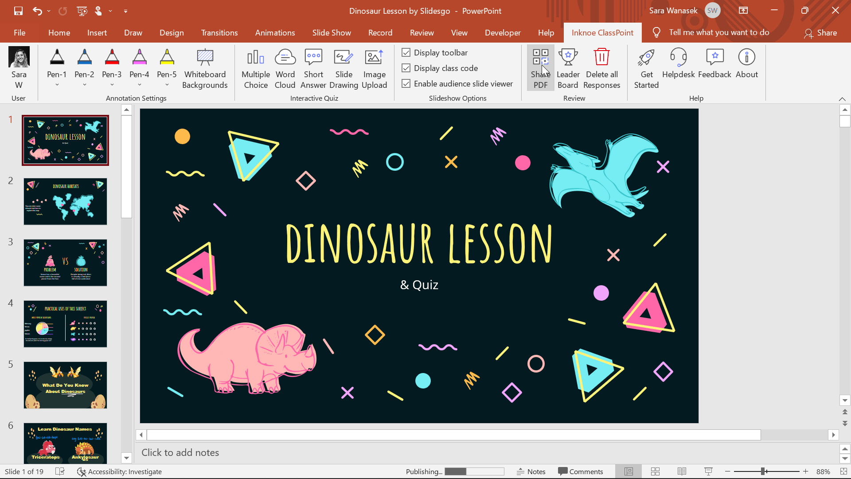Screen dimensions: 851x479
Task: Expand Pen-2 dropdown arrow
Action: click(84, 85)
